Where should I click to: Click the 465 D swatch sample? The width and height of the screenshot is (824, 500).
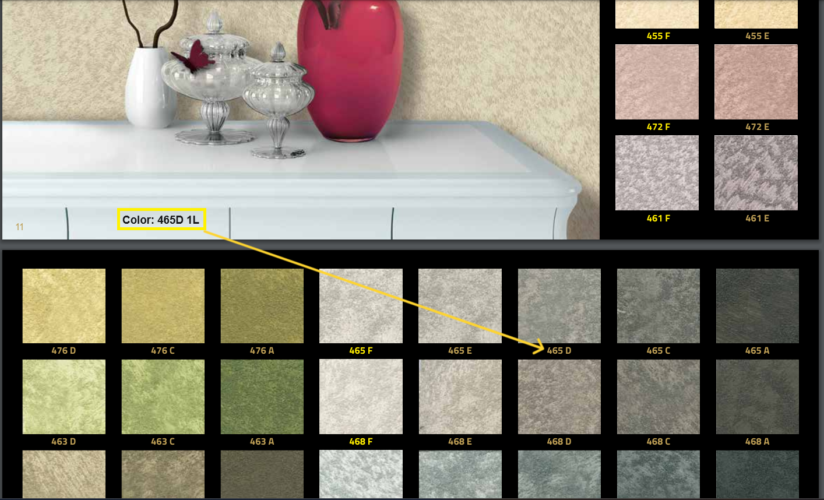(559, 306)
